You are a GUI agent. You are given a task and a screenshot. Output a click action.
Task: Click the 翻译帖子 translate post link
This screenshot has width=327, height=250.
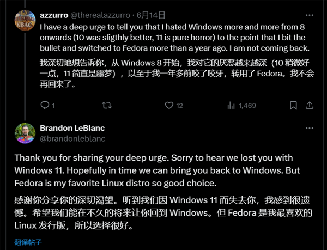pos(28,241)
